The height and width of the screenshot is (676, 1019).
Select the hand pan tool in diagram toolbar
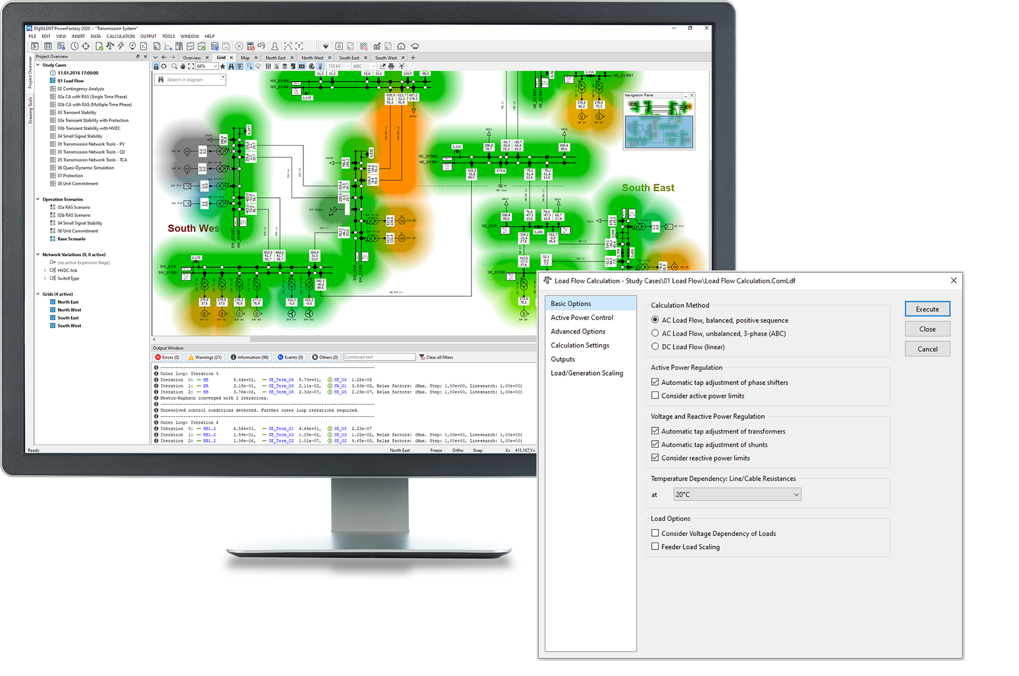(x=183, y=67)
